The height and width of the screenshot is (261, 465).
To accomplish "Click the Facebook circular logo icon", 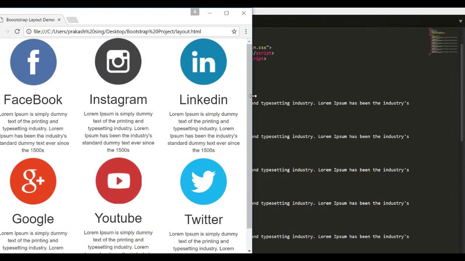I will pos(33,62).
